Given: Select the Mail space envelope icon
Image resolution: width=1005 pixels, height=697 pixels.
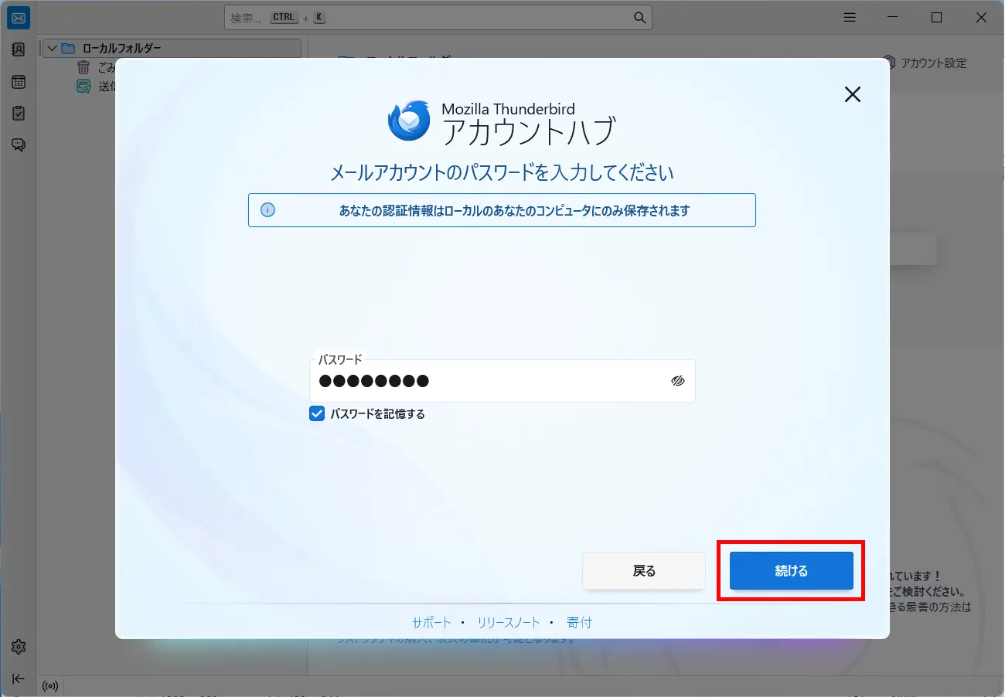Looking at the screenshot, I should (x=18, y=17).
